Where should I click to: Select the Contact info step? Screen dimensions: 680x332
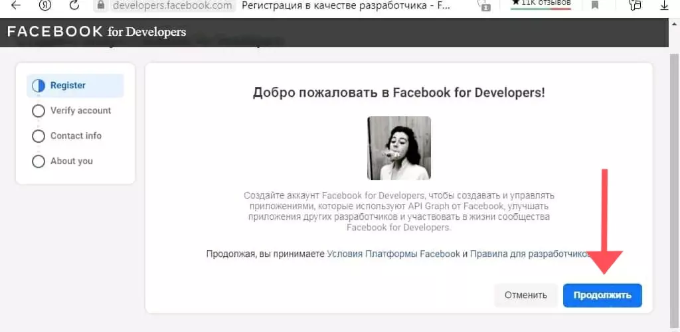click(75, 135)
